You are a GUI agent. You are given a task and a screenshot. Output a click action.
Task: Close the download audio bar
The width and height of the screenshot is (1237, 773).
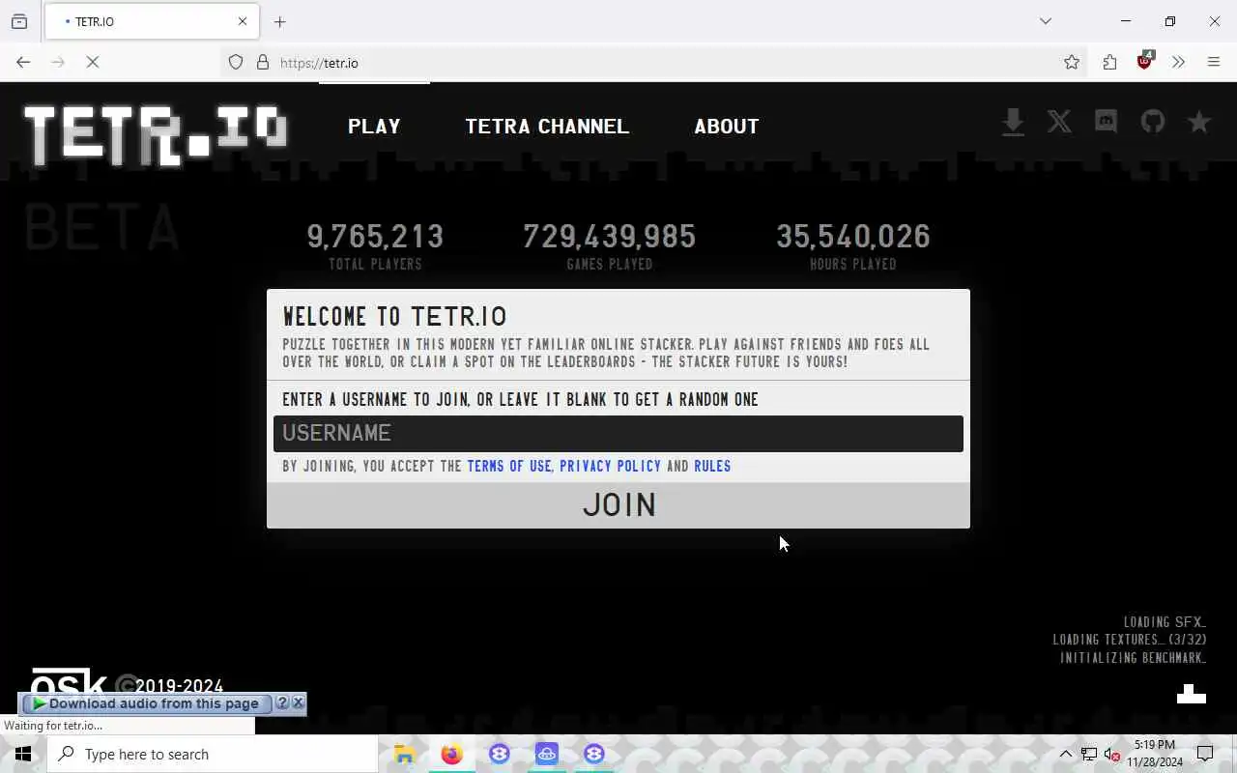299,703
